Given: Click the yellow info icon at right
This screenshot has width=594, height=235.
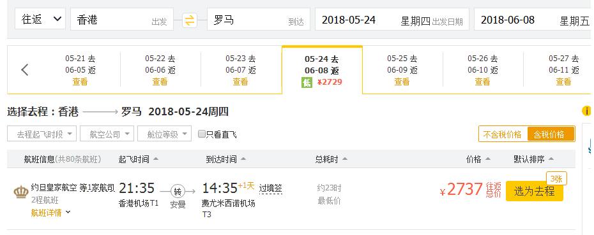Looking at the screenshot, I should (x=586, y=111).
